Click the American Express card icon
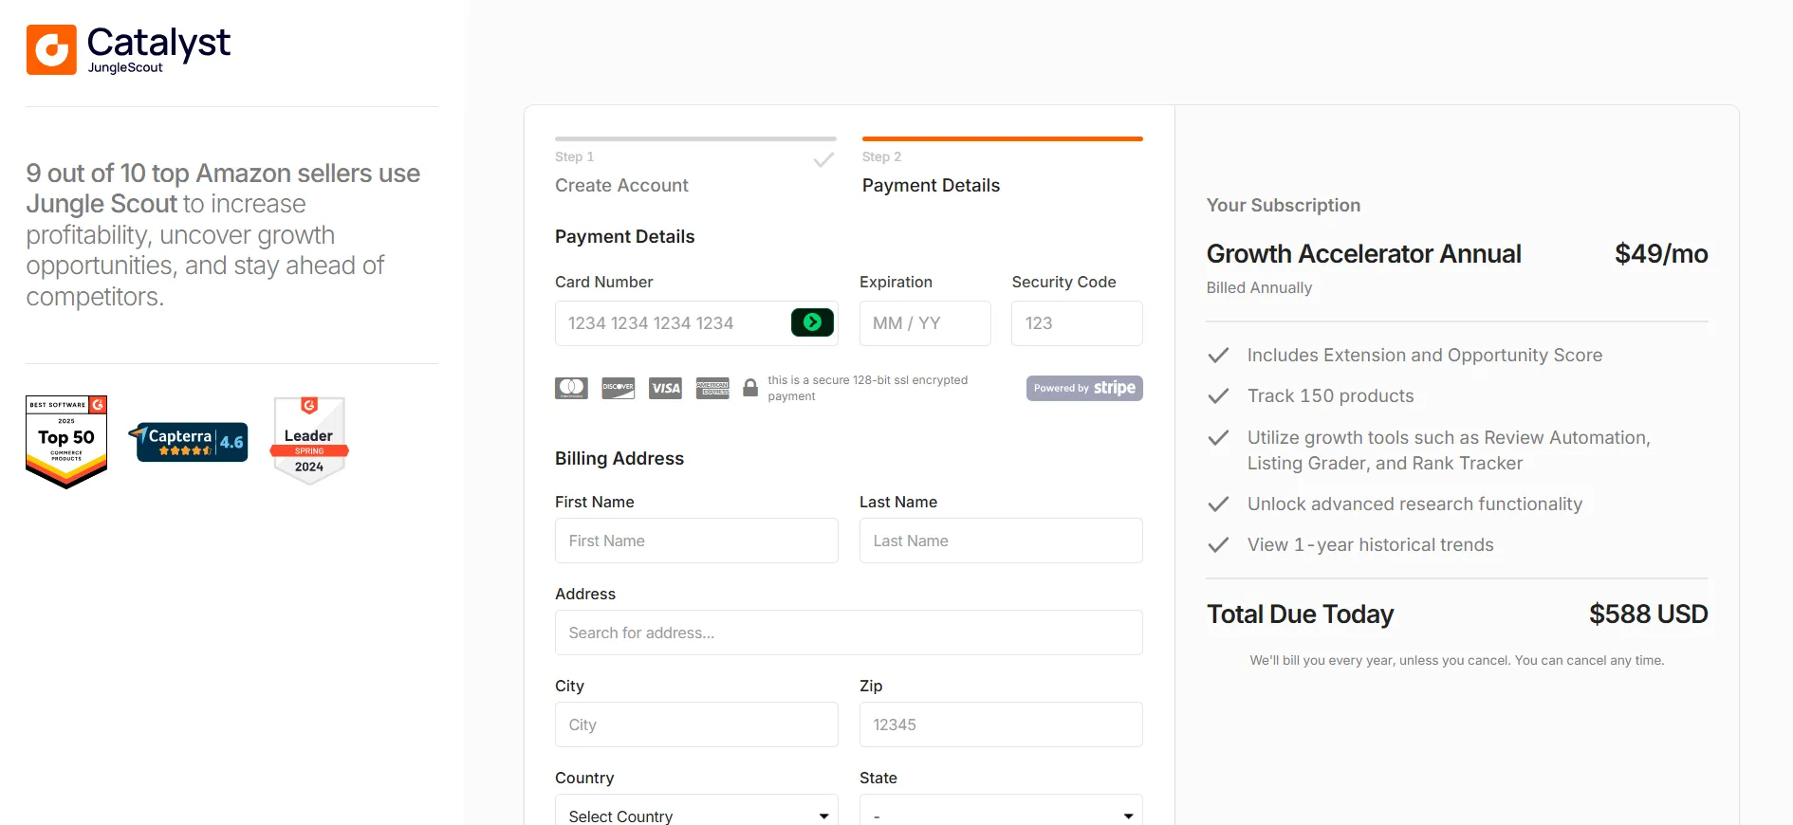Image resolution: width=1793 pixels, height=825 pixels. pos(712,388)
